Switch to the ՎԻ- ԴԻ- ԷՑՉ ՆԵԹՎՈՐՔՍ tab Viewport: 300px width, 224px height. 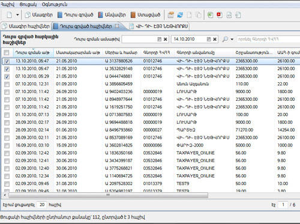pos(158,26)
